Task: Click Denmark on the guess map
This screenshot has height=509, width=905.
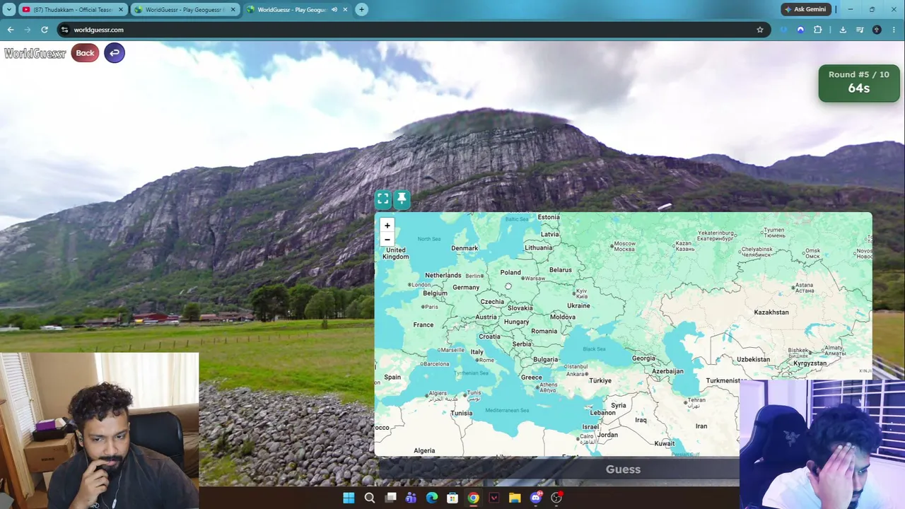Action: coord(465,248)
